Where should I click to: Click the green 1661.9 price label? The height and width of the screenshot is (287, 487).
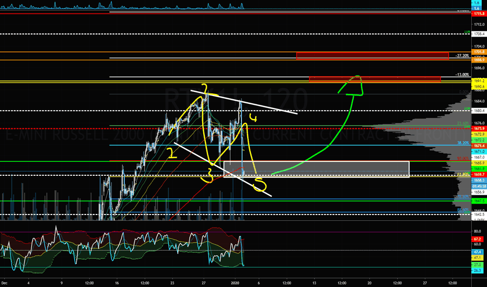click(479, 169)
